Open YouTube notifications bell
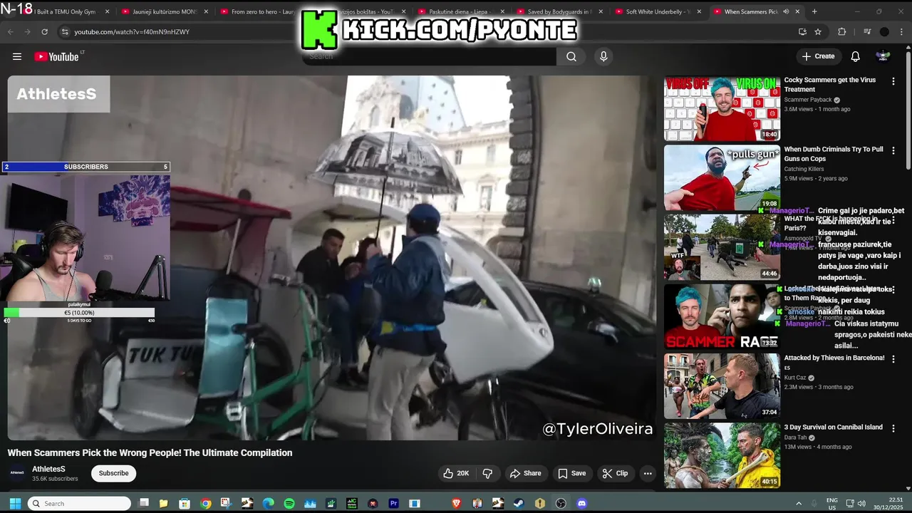Screen dimensions: 912x513 point(855,56)
